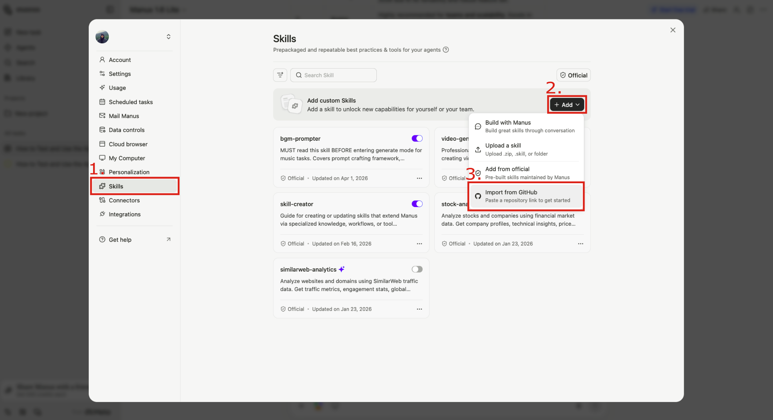This screenshot has width=773, height=420.
Task: Open Mail Manus settings
Action: [x=124, y=116]
